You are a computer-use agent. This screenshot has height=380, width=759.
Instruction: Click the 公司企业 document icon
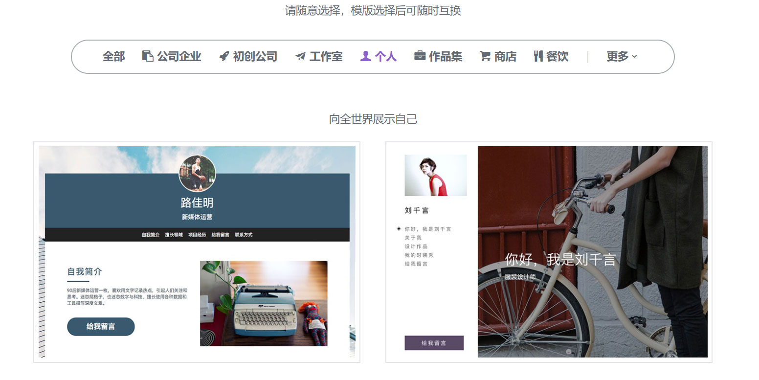(148, 56)
